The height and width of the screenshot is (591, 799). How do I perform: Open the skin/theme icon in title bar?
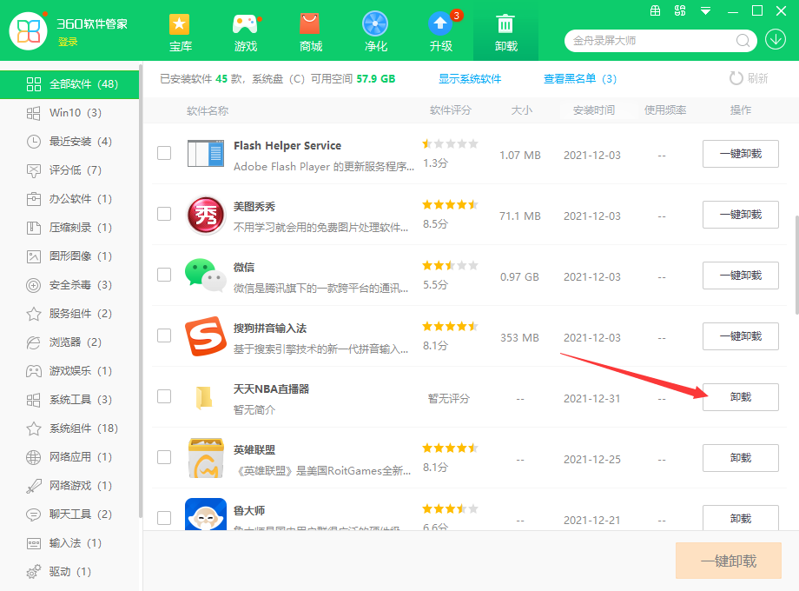pyautogui.click(x=680, y=10)
